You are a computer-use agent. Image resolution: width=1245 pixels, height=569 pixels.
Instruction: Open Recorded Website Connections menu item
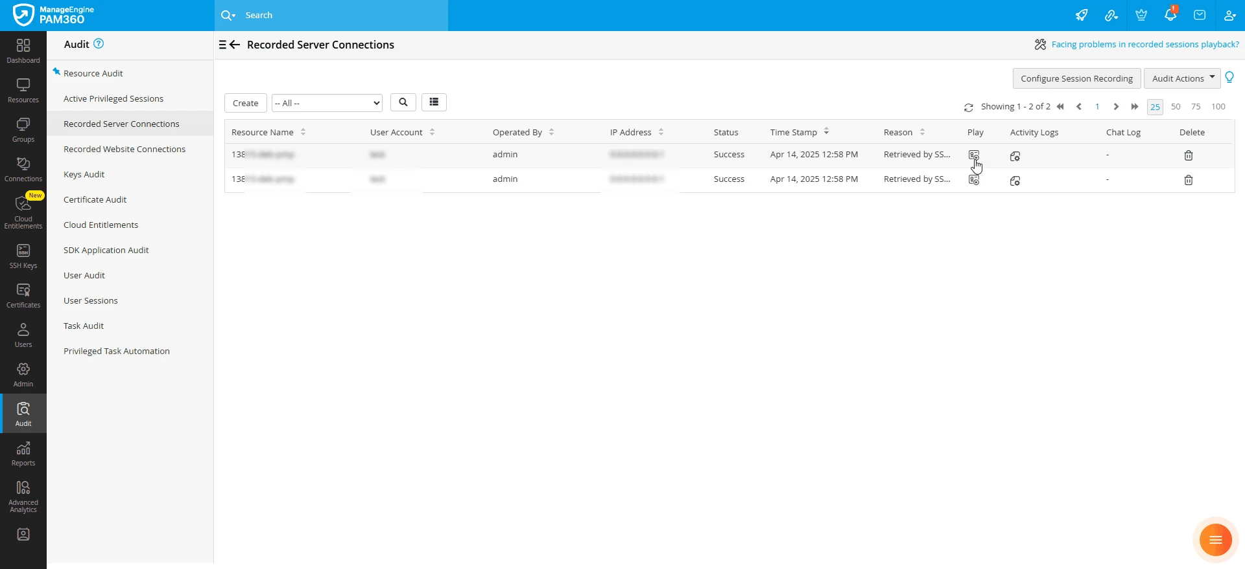pyautogui.click(x=124, y=149)
